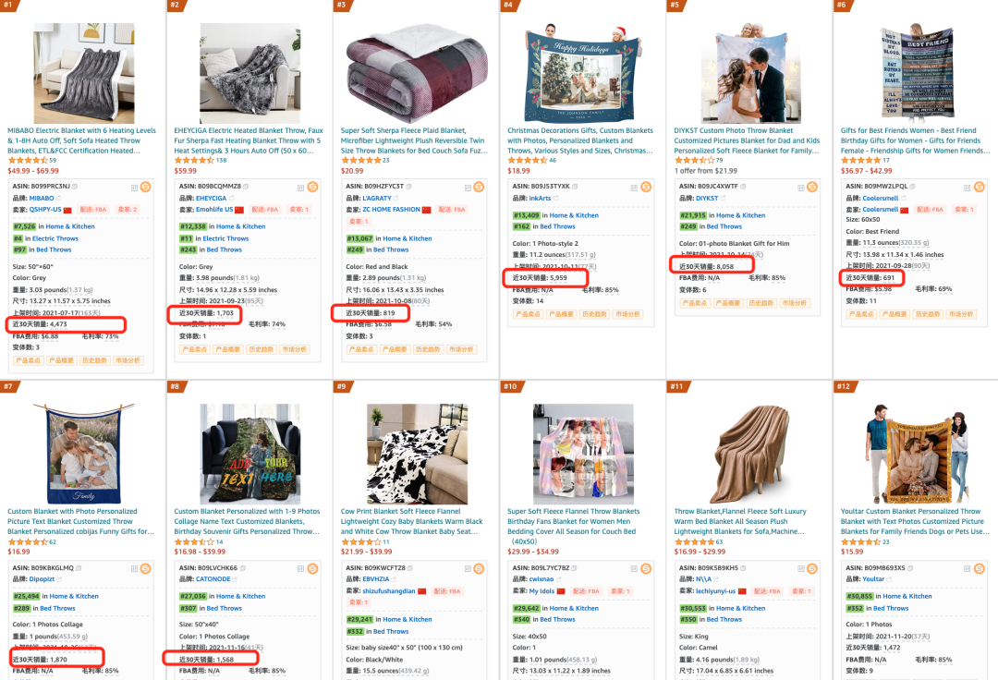This screenshot has height=680, width=998.
Task: Open the table icon on the Youltar card
Action: click(x=968, y=569)
